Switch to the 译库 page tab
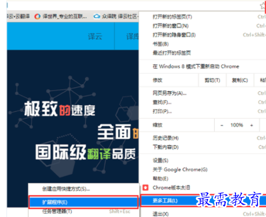The image size is (266, 217). tap(132, 37)
